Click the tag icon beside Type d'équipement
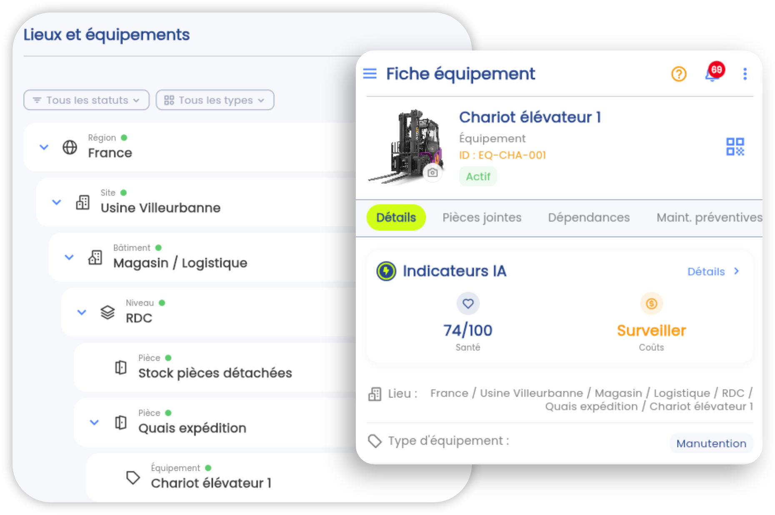 375,441
